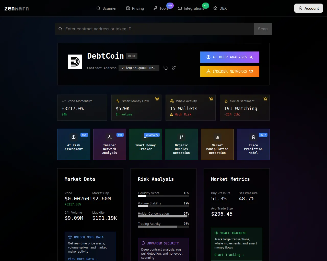The image size is (327, 261).
Task: Click the DEBT ticker badge
Action: tap(132, 56)
